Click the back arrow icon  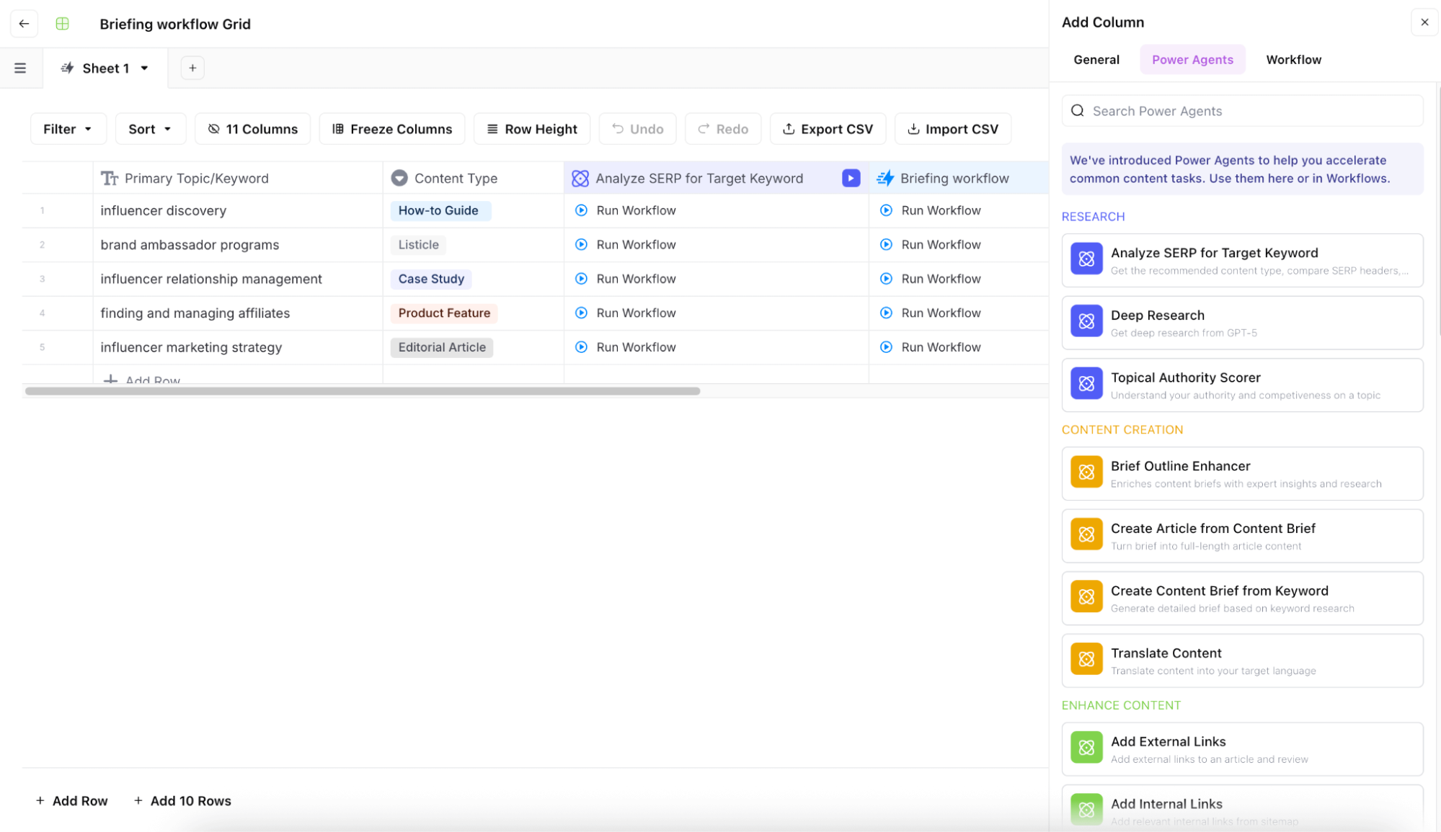[24, 24]
